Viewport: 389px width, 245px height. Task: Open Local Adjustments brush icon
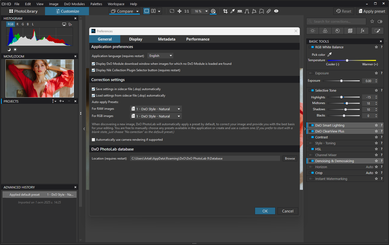377,31
